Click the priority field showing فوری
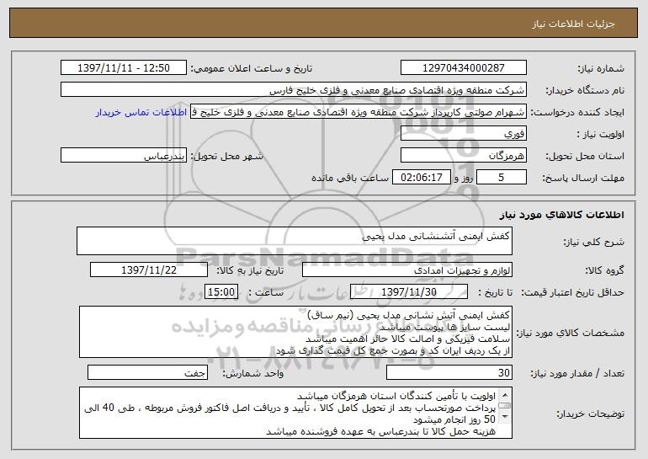This screenshot has height=459, width=648. 463,133
